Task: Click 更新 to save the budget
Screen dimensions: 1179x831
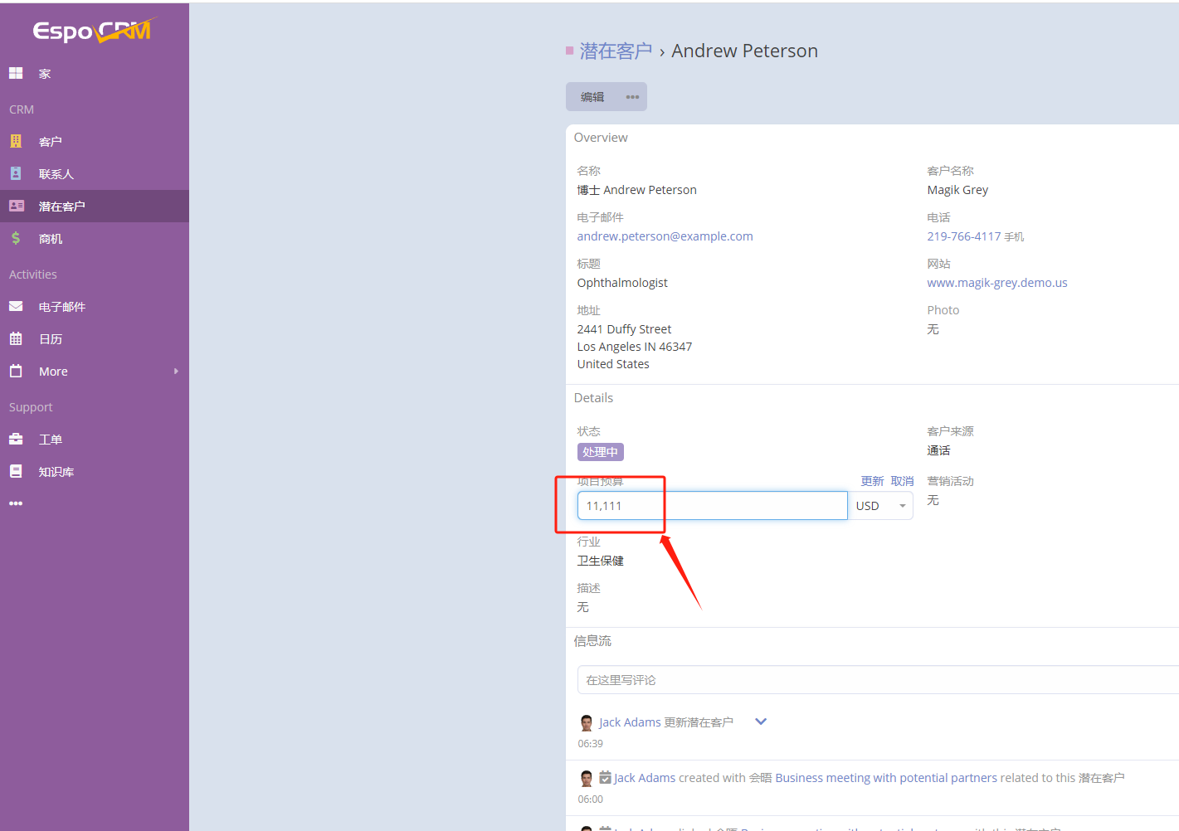Action: coord(872,481)
